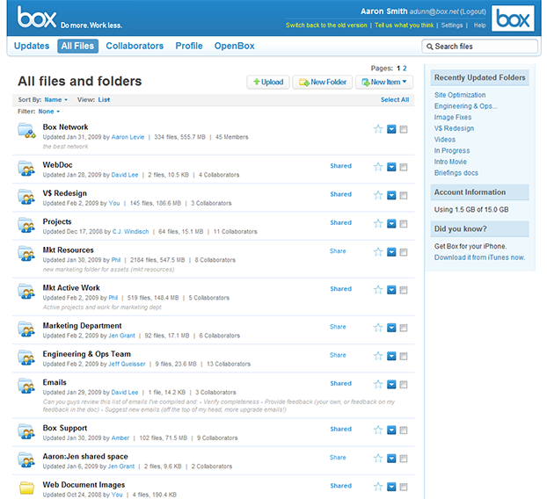
Task: Check the WebDoc checkbox
Action: [404, 167]
